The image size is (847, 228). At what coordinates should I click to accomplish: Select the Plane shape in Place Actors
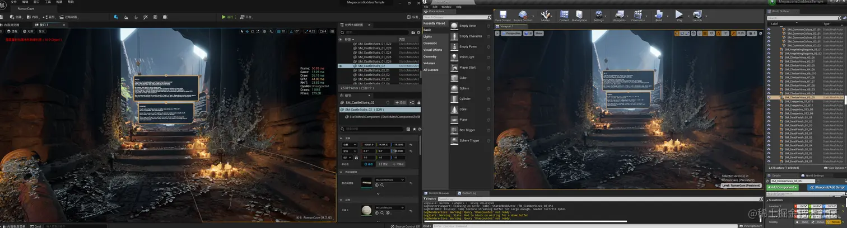(x=470, y=120)
